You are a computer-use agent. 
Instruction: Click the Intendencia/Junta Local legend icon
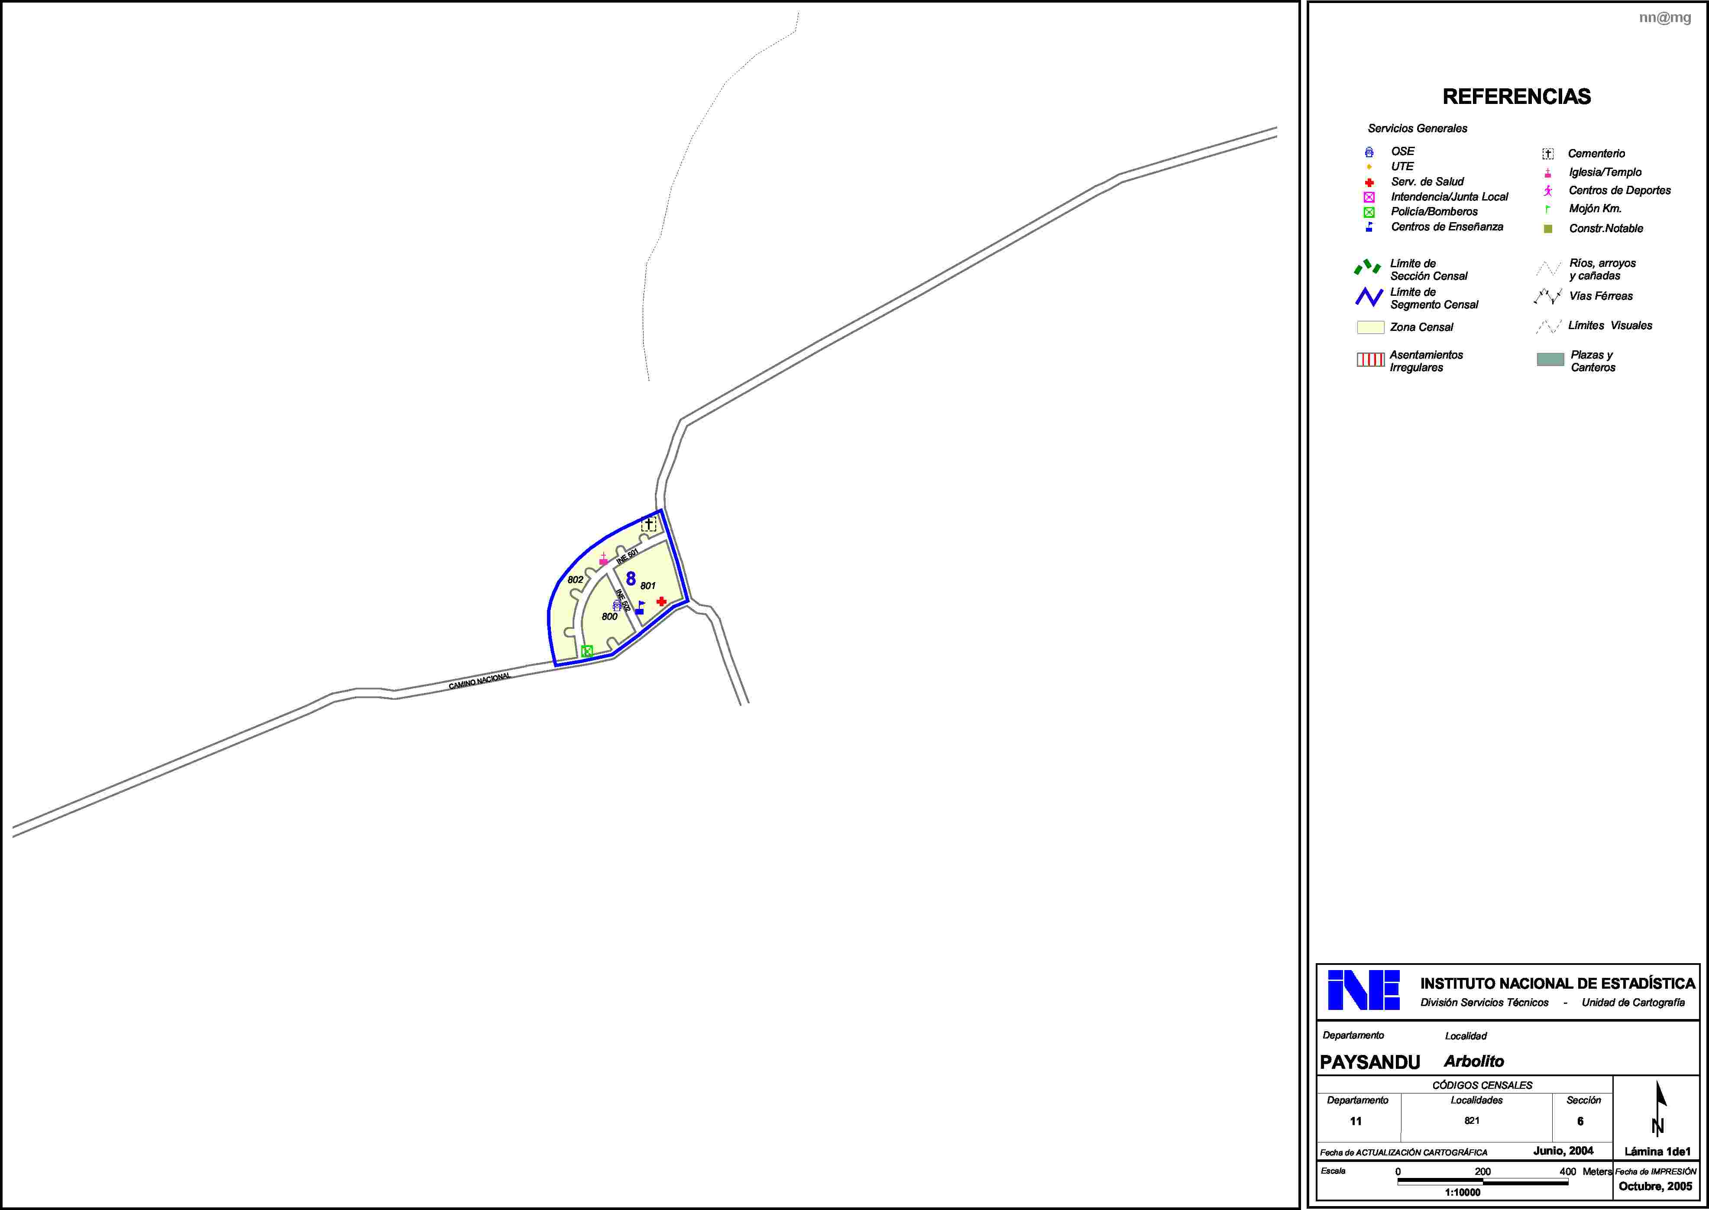click(x=1369, y=197)
